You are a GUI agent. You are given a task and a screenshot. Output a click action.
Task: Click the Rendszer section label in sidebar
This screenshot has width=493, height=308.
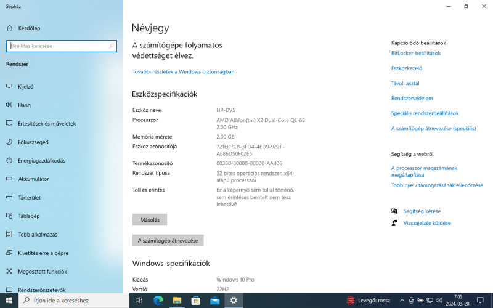pos(17,64)
